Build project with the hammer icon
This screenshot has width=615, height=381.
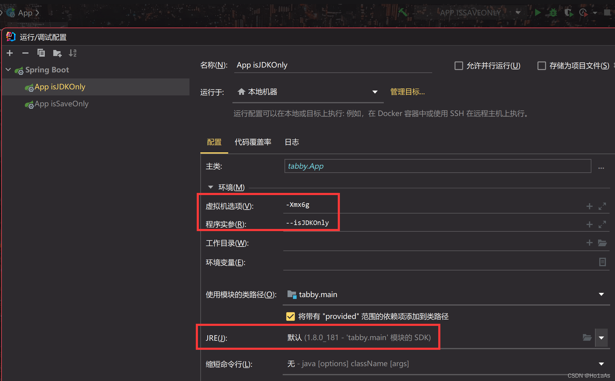403,12
